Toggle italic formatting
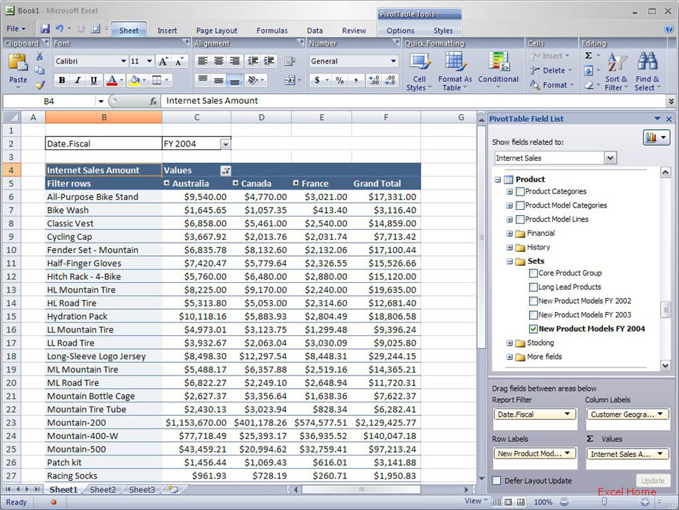The height and width of the screenshot is (510, 679). (x=78, y=80)
